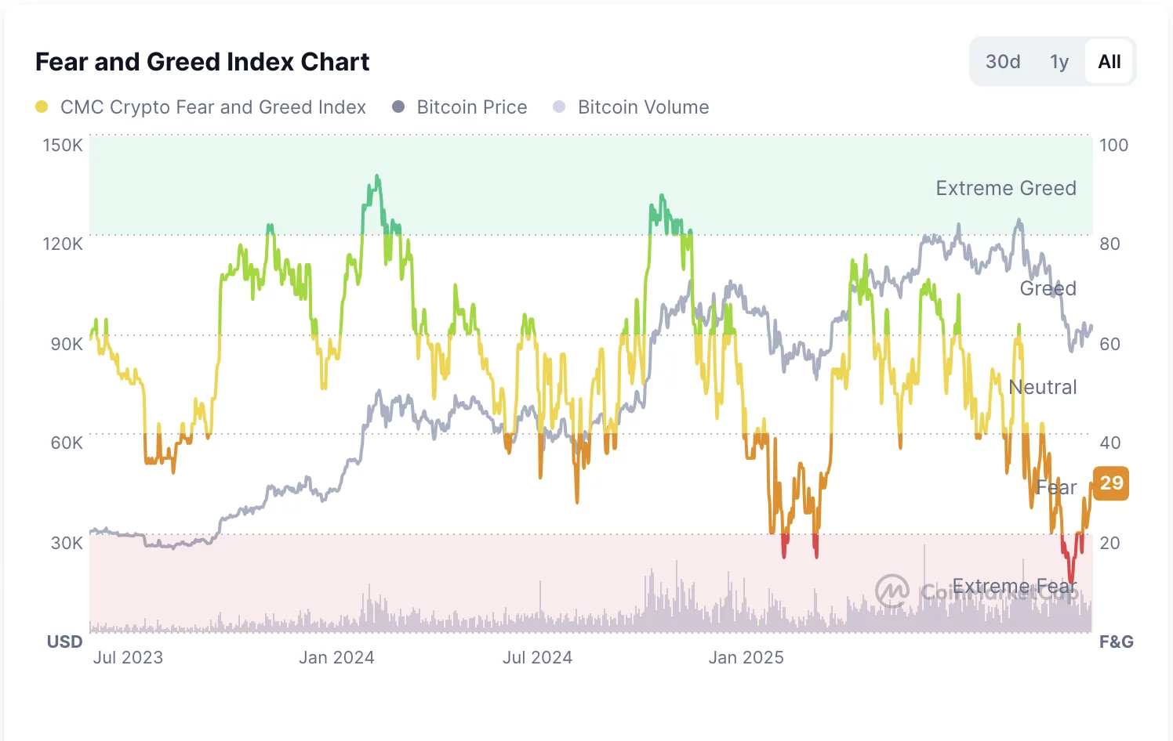The image size is (1173, 741).
Task: Click the dark dot beside Bitcoin Price
Action: 398,107
